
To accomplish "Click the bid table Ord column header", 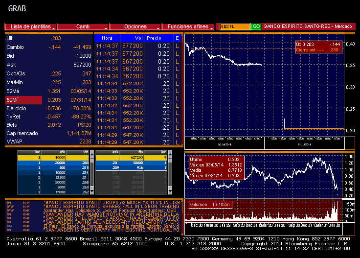I will tap(29, 152).
